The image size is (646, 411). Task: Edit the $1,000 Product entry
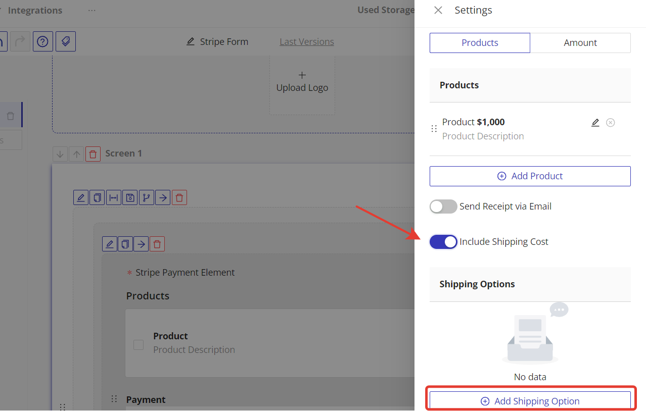(x=595, y=123)
